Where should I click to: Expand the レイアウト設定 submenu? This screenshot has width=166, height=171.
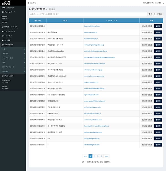pyautogui.click(x=13, y=58)
